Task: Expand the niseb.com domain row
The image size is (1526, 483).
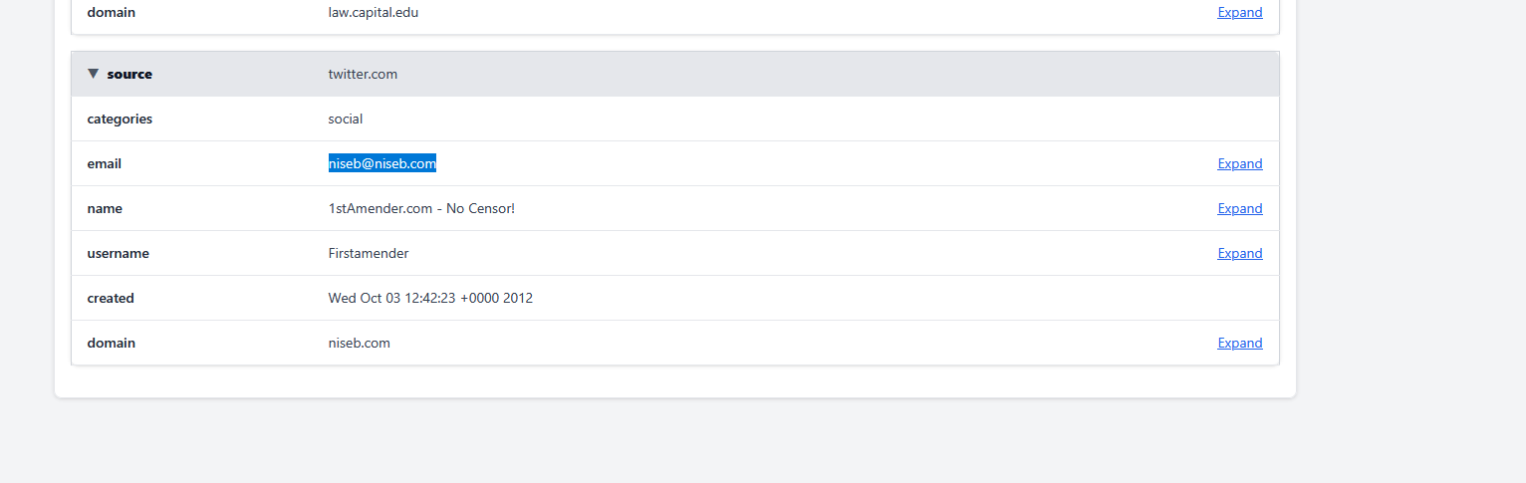Action: [x=1239, y=344]
